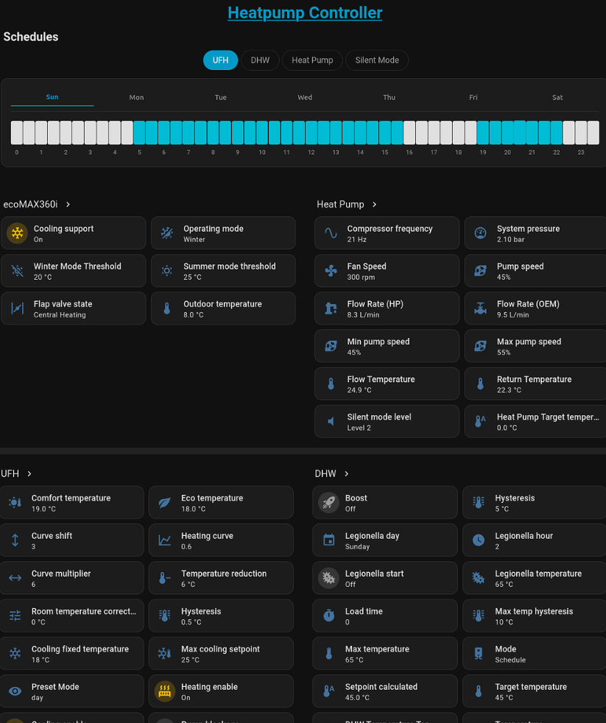Click the Fan Speed fan icon
Viewport: 606px width, 723px height.
click(331, 271)
